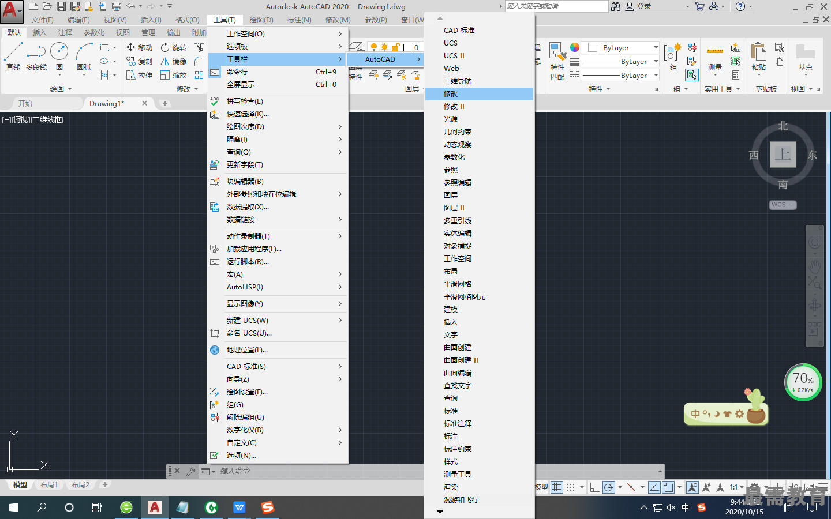The height and width of the screenshot is (519, 831).
Task: Click the WPS Writer icon in taskbar
Action: [x=239, y=507]
